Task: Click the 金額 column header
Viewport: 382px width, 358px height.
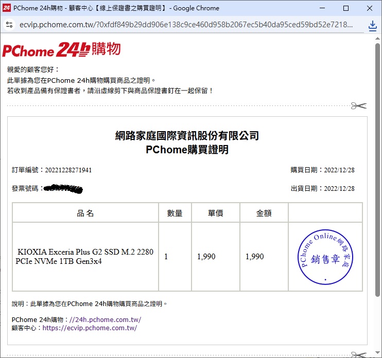Action: click(x=264, y=213)
